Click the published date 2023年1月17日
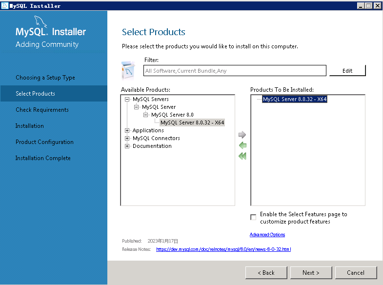 [x=162, y=241]
